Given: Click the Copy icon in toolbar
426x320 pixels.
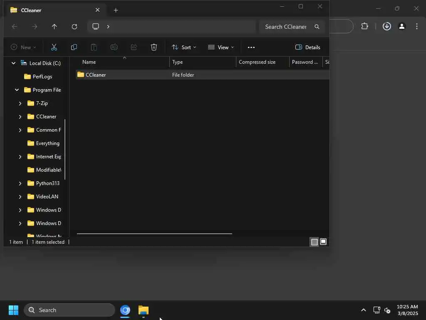Looking at the screenshot, I should (74, 47).
